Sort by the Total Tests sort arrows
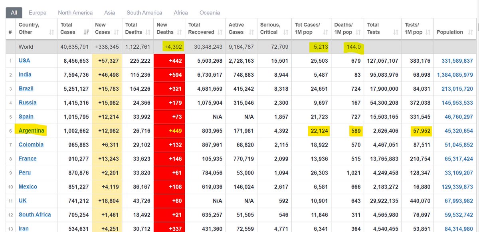 coord(396,32)
